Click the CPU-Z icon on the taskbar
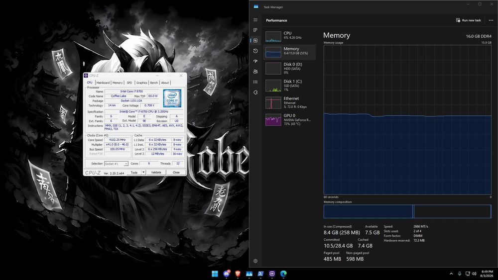This screenshot has width=498, height=280. 272,274
